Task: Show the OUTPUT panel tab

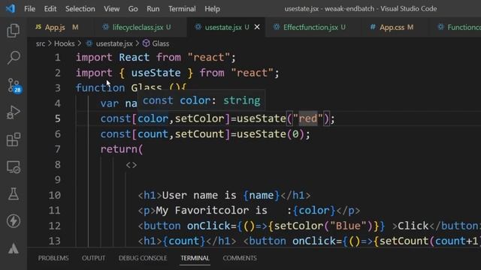Action: pos(93,258)
